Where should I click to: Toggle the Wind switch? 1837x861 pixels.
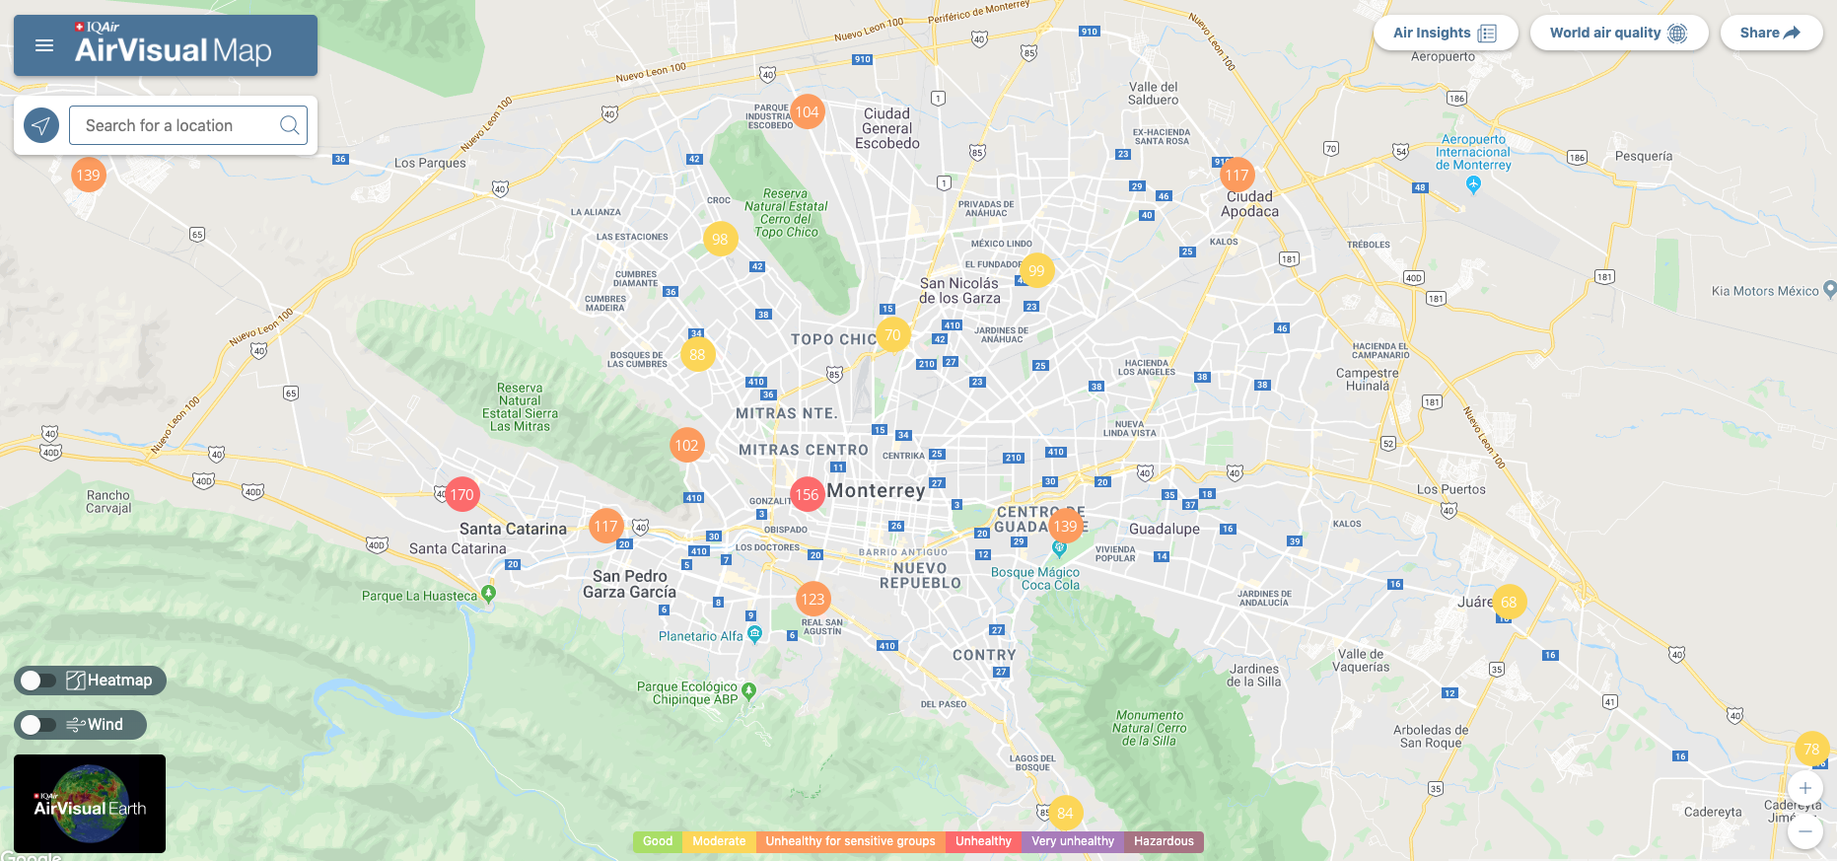coord(38,725)
